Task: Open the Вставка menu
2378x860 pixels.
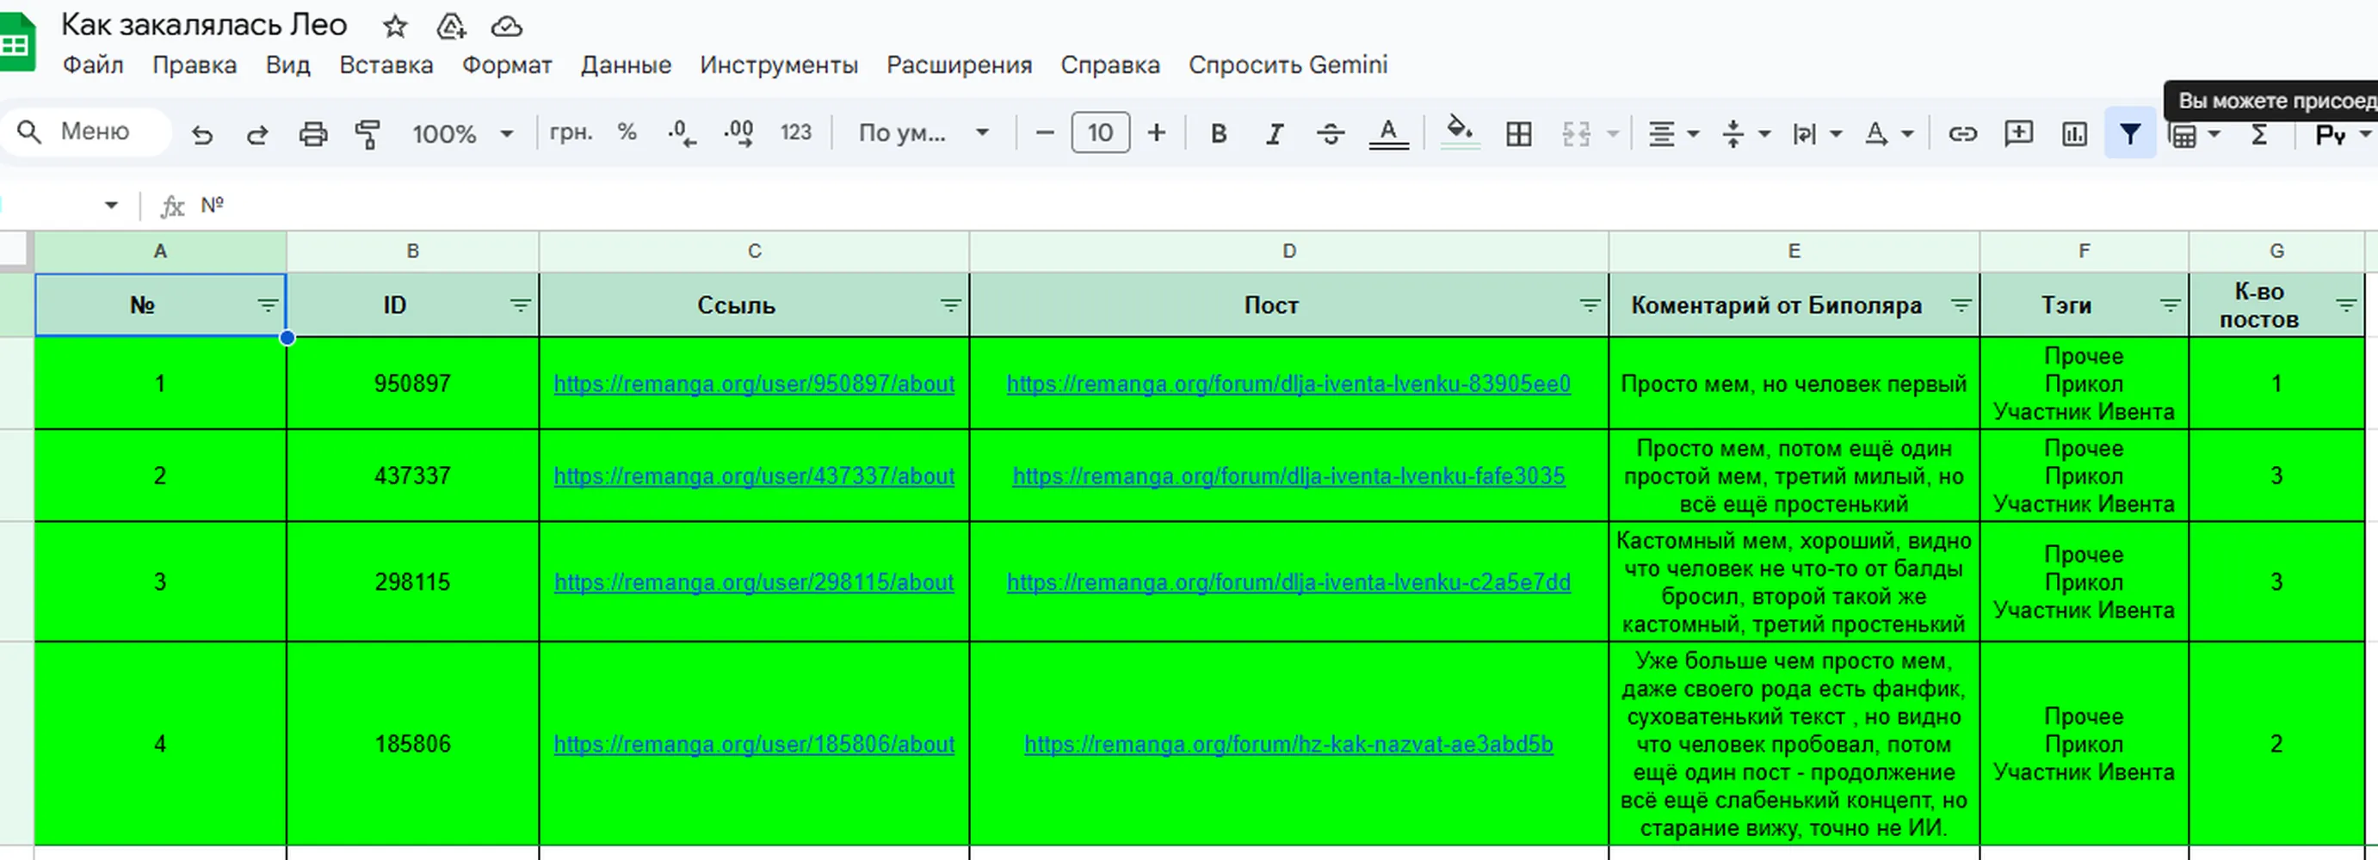Action: 386,64
